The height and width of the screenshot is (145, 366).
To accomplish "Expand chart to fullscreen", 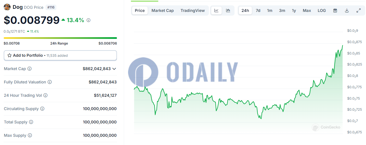I will pos(359,10).
